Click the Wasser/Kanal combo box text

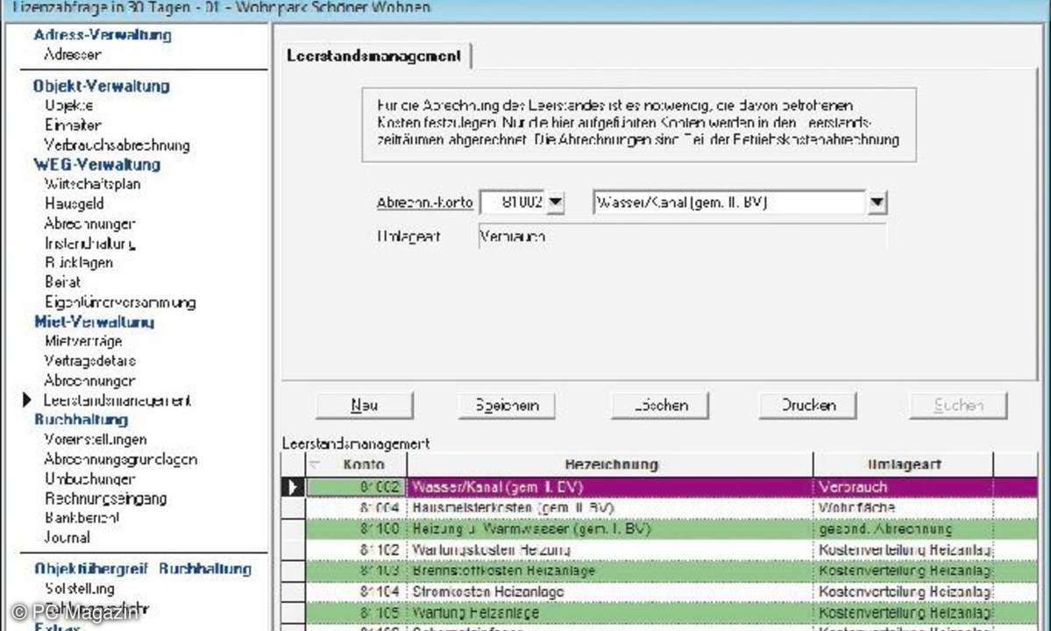coord(729,202)
